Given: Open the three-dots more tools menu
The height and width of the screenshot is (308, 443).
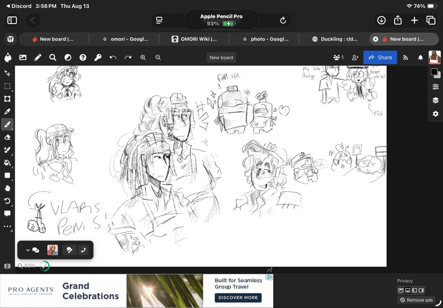Looking at the screenshot, I should pos(7,226).
